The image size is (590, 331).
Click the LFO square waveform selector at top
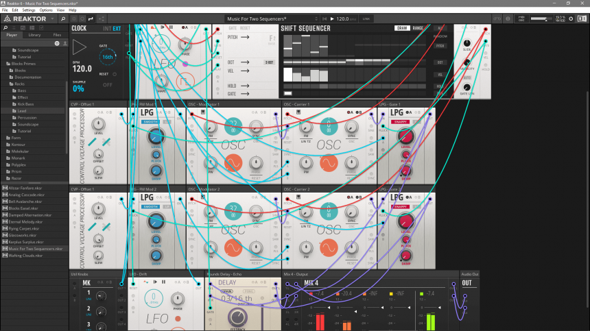185,81
